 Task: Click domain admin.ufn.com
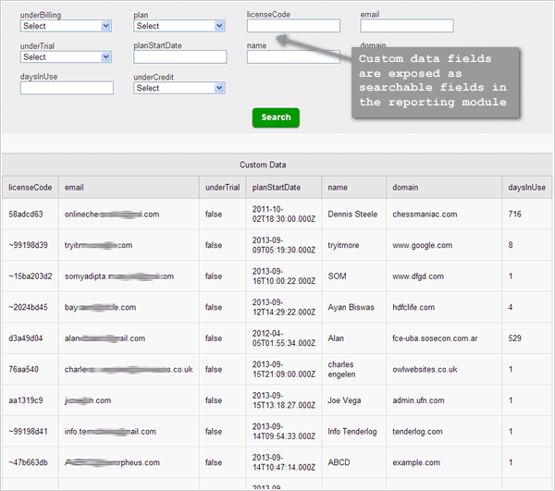[x=418, y=400]
